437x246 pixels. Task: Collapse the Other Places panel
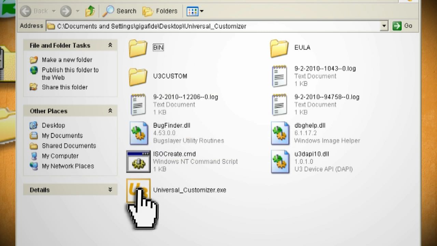pos(110,111)
